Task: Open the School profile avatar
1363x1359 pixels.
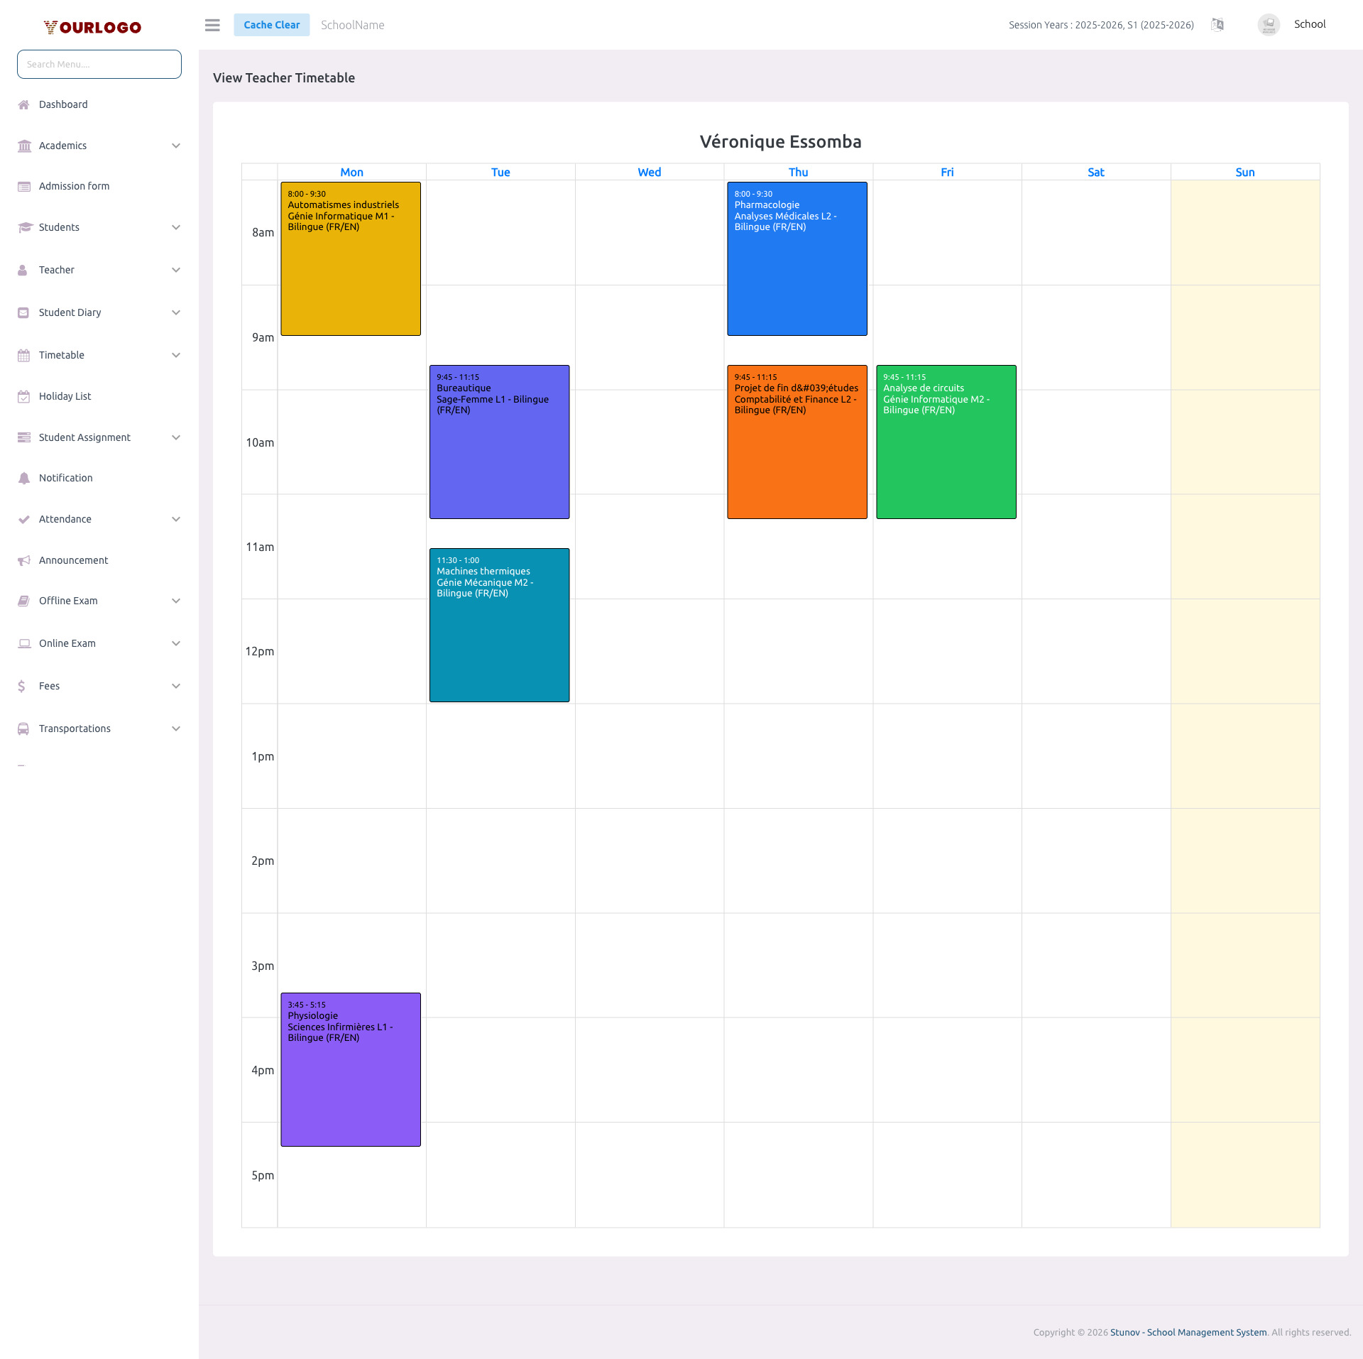Action: (1268, 24)
